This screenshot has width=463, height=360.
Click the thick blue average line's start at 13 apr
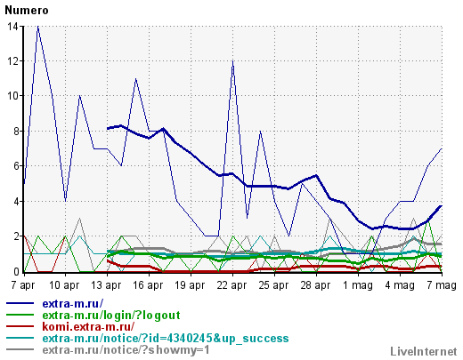tap(108, 128)
